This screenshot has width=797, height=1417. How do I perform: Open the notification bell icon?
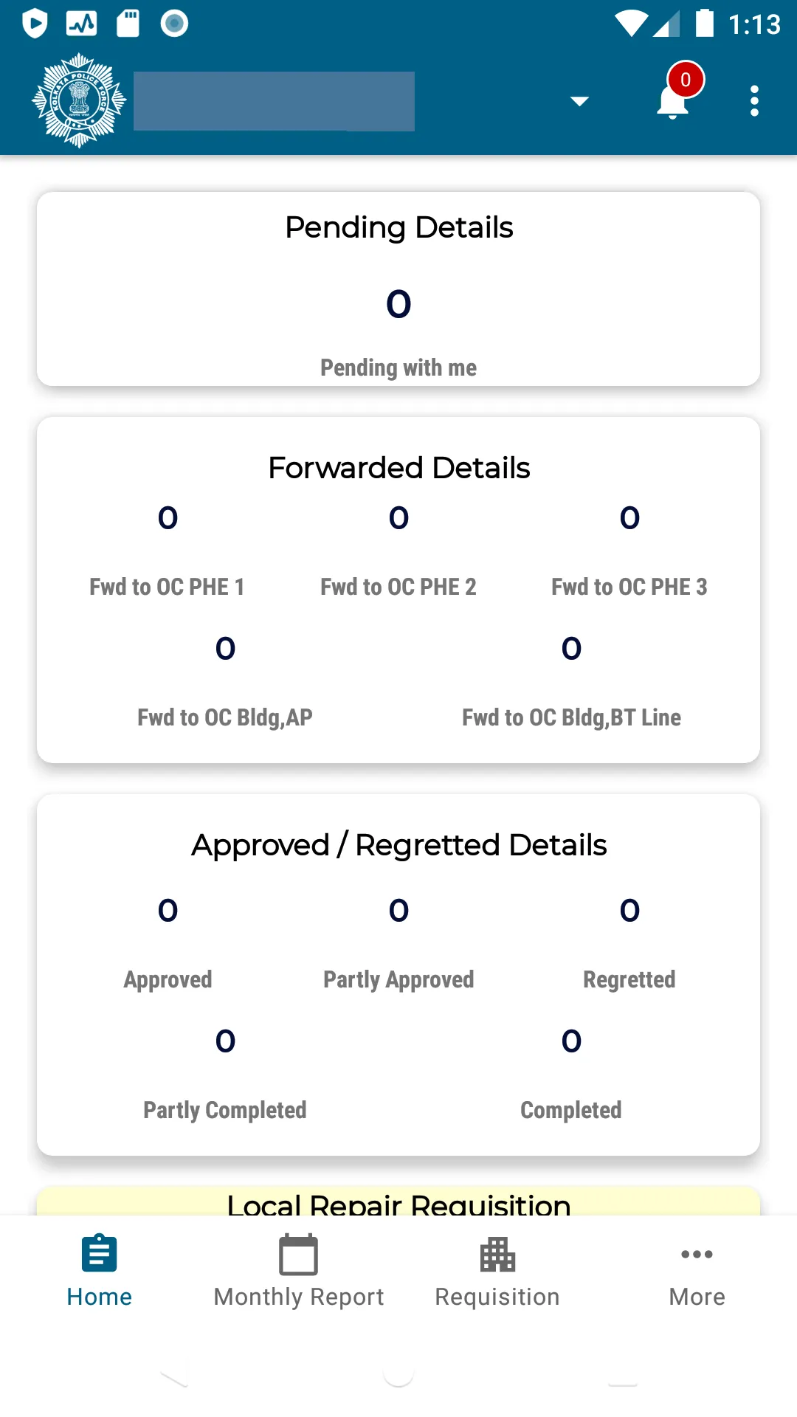672,101
